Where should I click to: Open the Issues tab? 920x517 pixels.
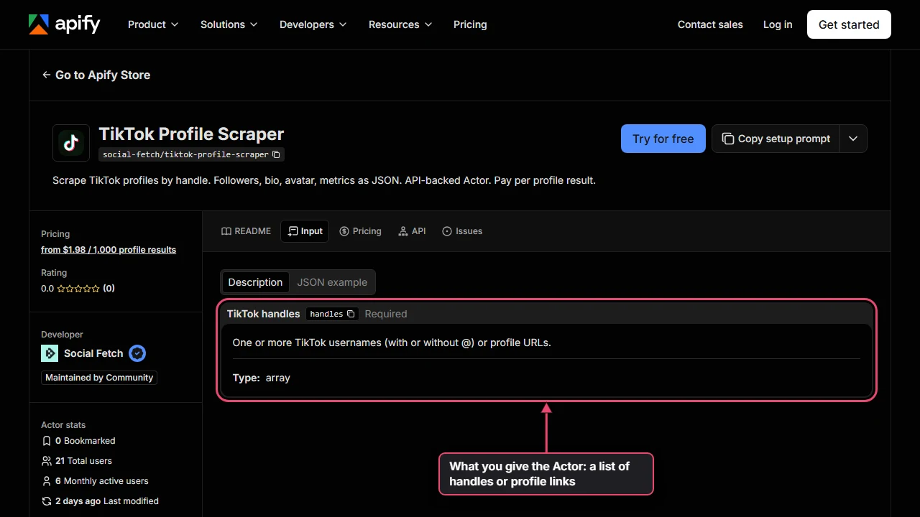[x=462, y=231]
